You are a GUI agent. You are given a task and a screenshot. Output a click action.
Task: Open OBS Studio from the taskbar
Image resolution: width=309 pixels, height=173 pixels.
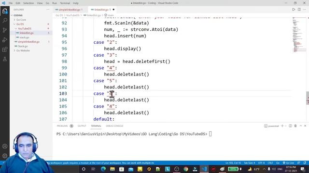[177, 169]
